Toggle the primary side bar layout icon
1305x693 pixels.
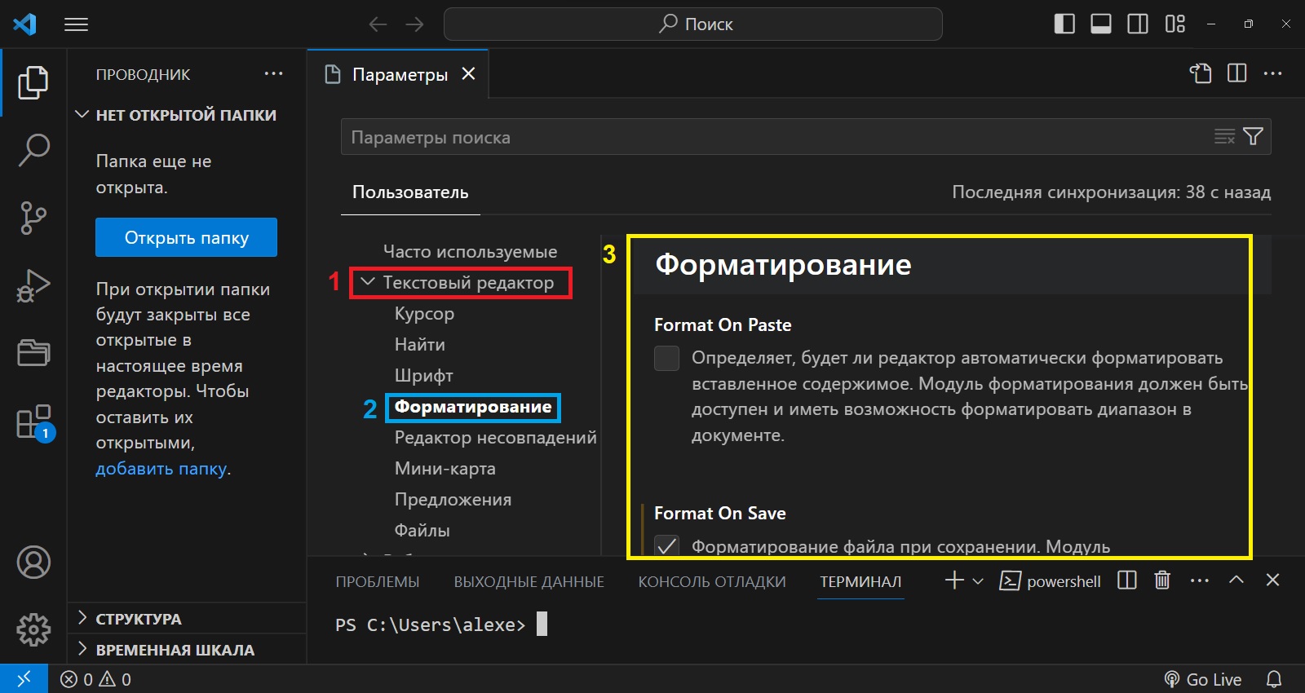(1064, 24)
